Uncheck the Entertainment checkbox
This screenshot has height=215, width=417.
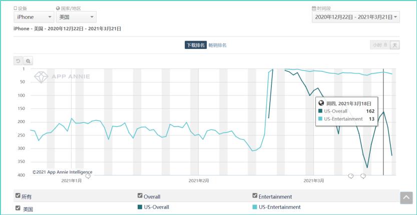tap(255, 196)
